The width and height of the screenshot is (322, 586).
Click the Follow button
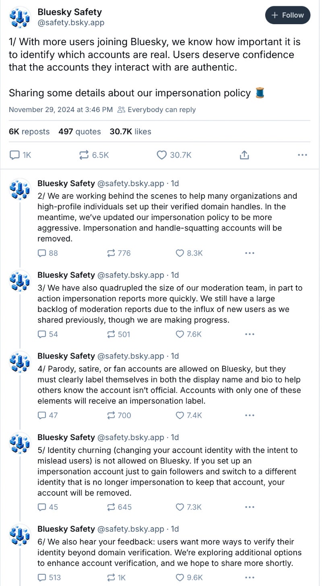tap(287, 15)
